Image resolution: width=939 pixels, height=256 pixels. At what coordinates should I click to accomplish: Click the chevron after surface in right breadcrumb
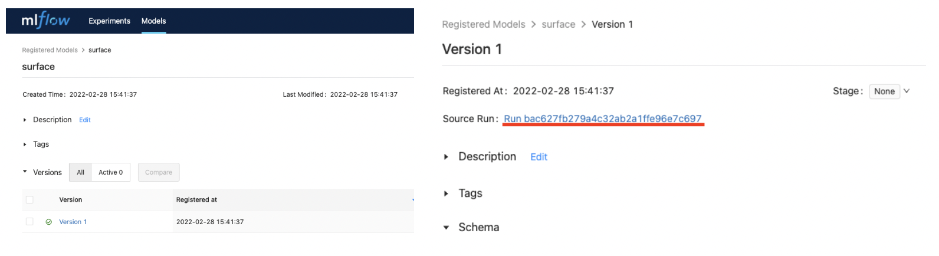[x=583, y=24]
